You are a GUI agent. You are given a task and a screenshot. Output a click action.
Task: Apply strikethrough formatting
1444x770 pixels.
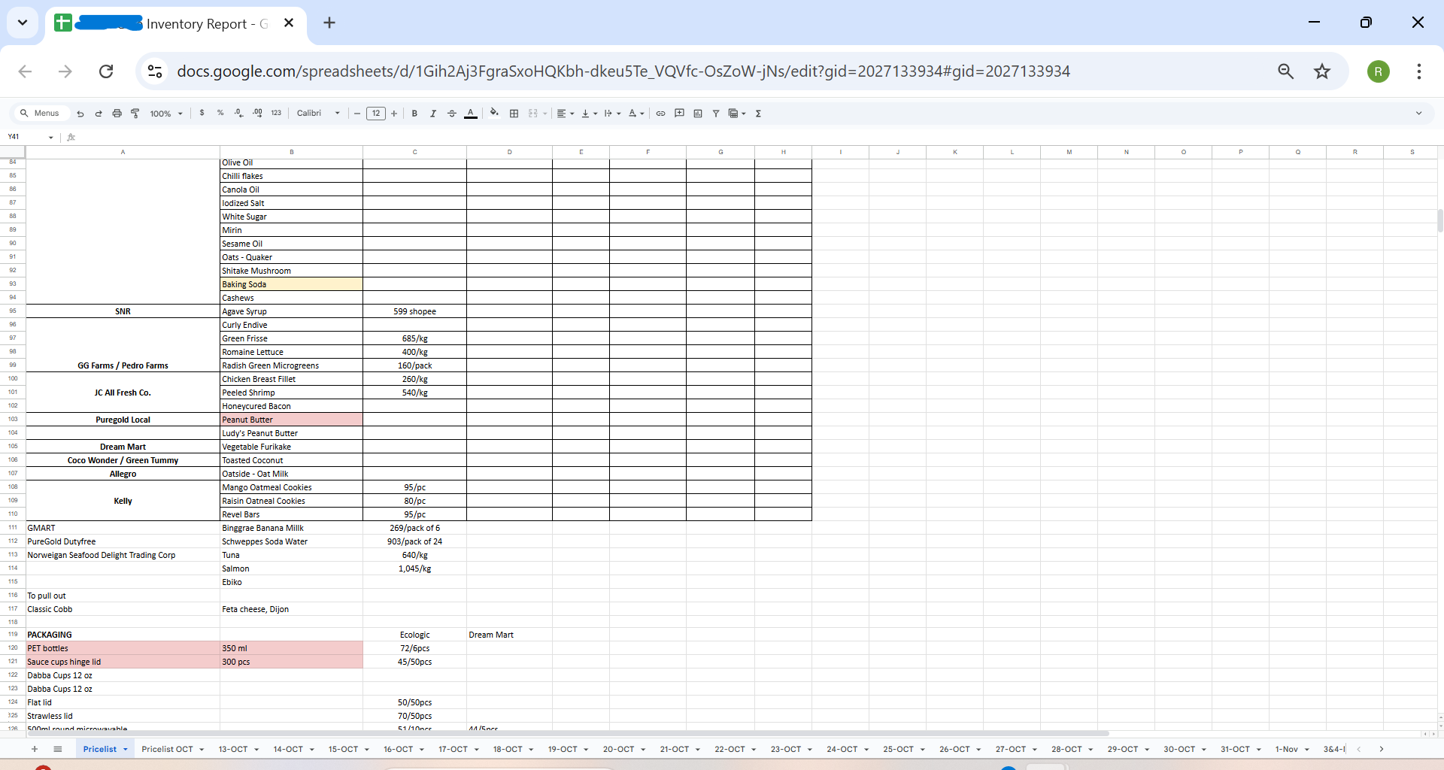(452, 113)
